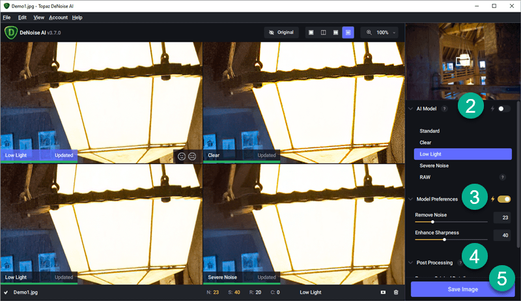Select the Clear comparison panel label
The image size is (521, 301).
coord(214,155)
